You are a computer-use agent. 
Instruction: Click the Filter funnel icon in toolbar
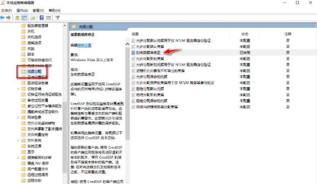pos(58,18)
